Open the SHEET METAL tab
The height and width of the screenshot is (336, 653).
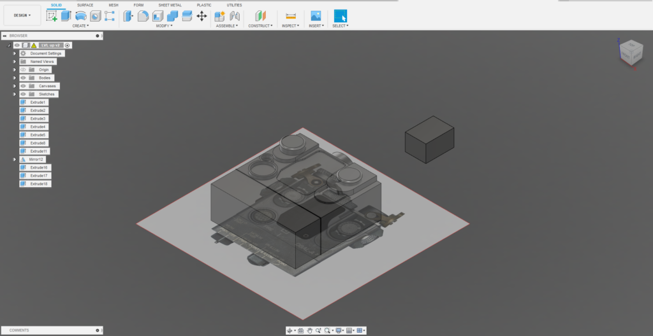(170, 4)
